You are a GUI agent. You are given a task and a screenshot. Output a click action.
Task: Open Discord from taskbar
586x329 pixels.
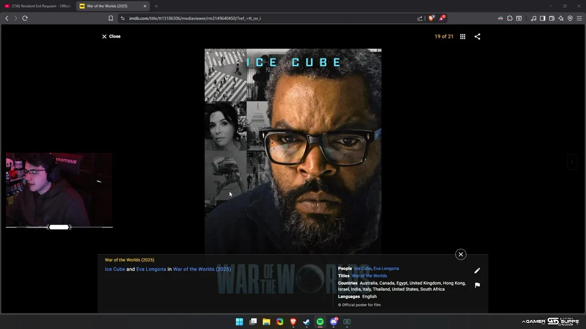[x=334, y=322]
